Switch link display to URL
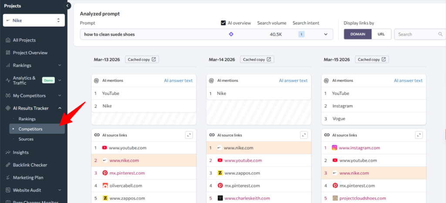The image size is (446, 203). click(381, 34)
